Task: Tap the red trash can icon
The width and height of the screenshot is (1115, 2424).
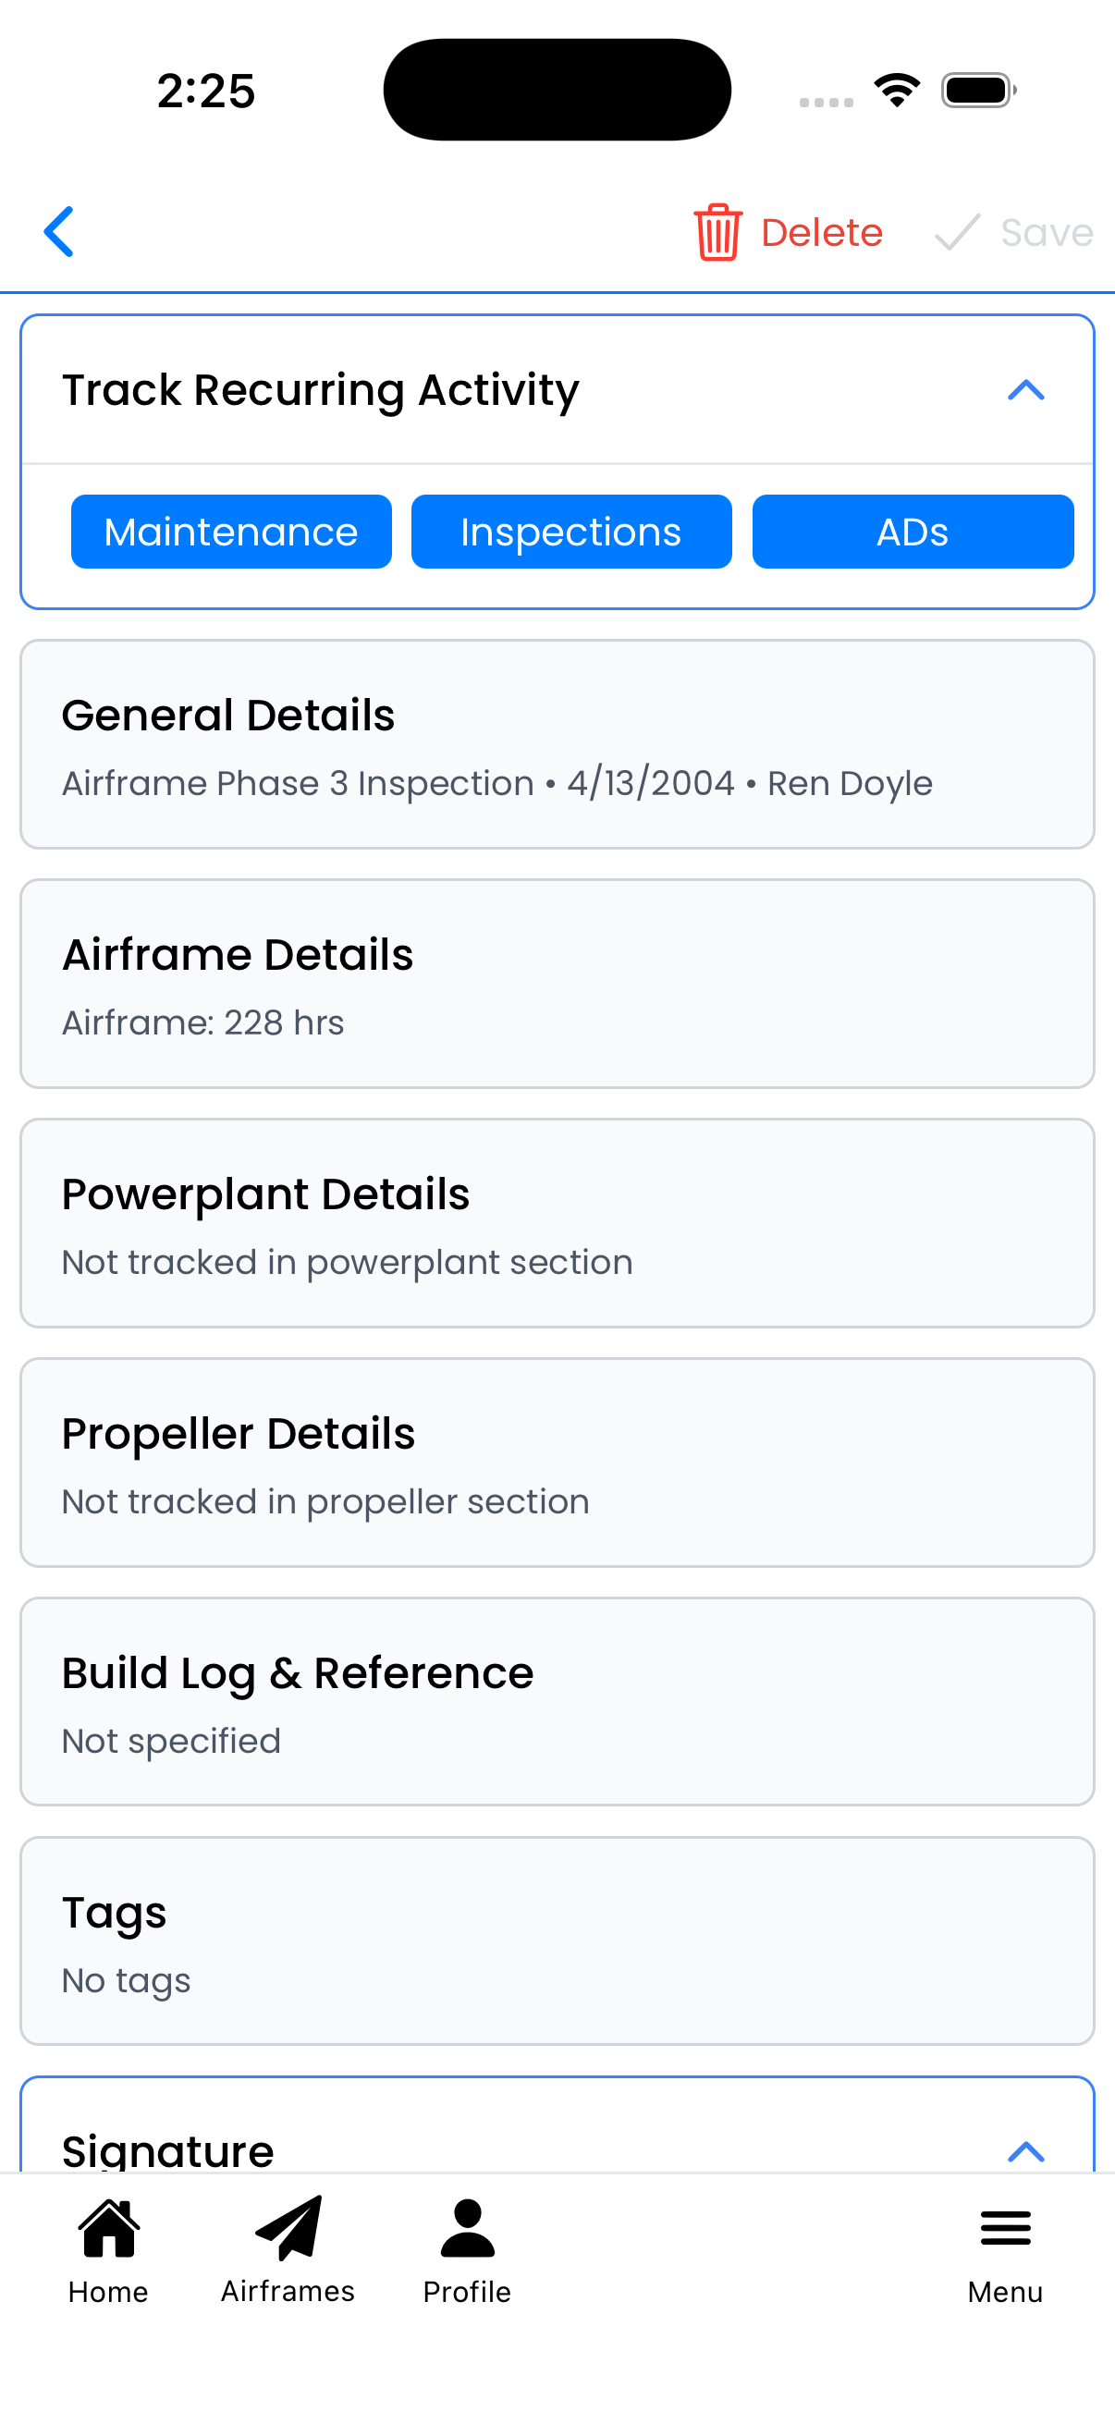Action: click(x=718, y=231)
